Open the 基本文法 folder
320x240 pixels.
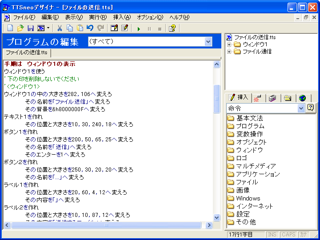[x=245, y=118]
